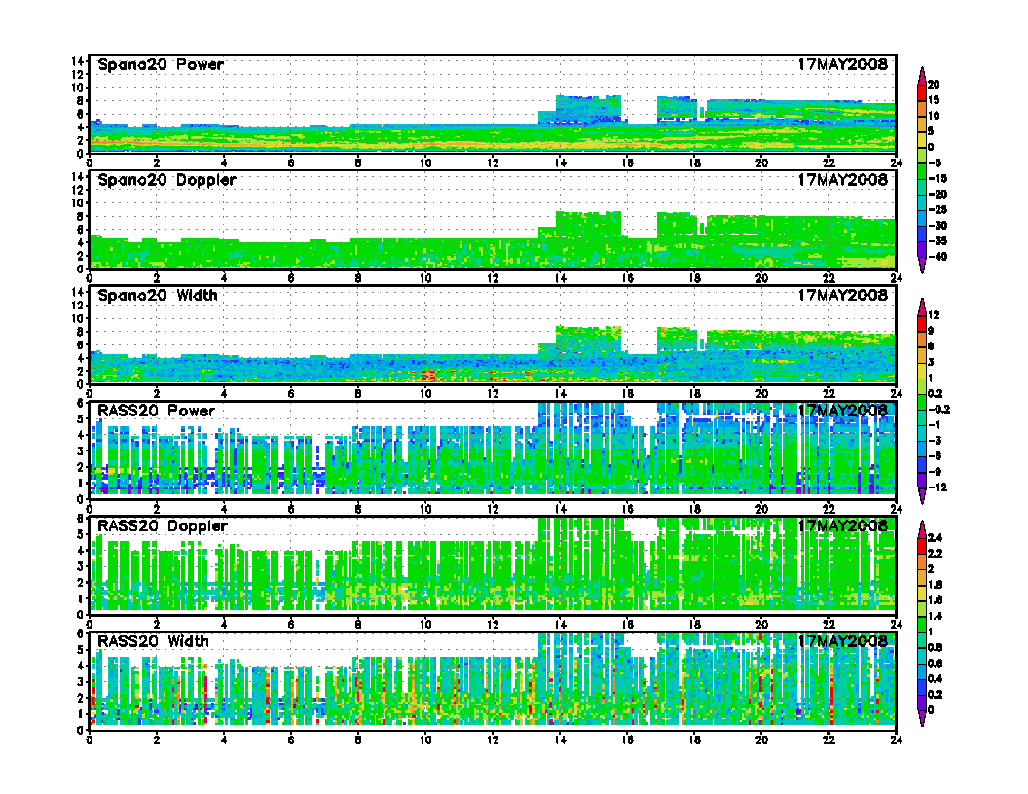1028x794 pixels.
Task: Select the "Spano20 Doppler" panel title
Action: 166,180
